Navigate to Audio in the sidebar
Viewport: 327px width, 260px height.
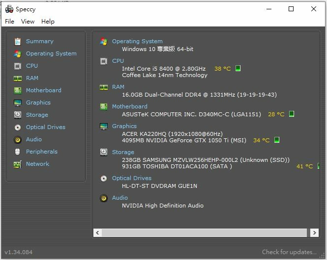[34, 140]
